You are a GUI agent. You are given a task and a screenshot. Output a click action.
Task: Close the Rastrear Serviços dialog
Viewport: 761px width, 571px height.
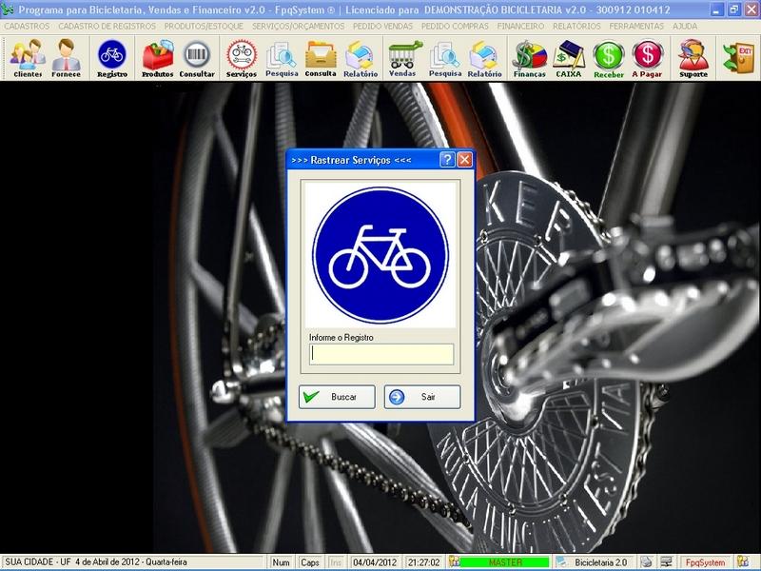(x=464, y=160)
